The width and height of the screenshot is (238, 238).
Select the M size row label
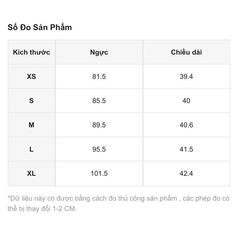point(32,125)
